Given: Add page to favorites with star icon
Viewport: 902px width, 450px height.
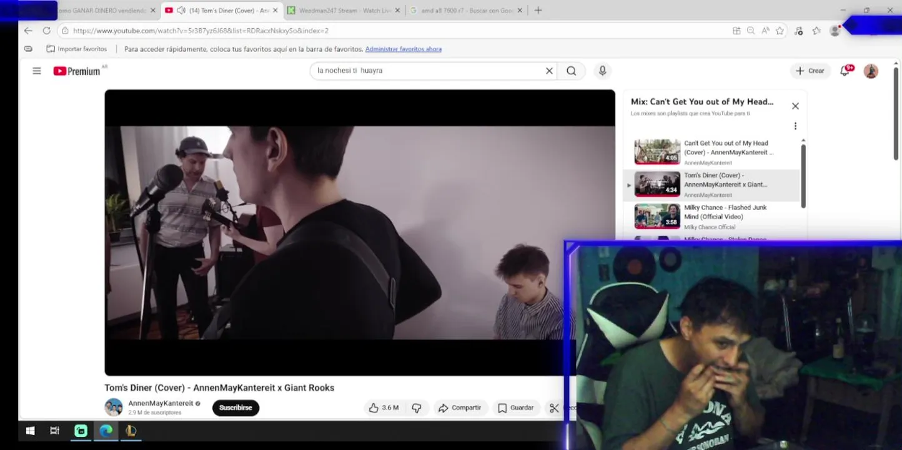Looking at the screenshot, I should coord(780,31).
